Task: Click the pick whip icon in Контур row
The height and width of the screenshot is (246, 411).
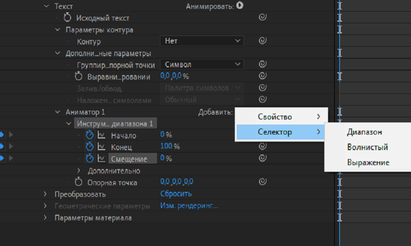Action: click(262, 41)
